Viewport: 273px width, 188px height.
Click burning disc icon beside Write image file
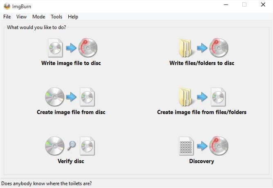pos(88,48)
